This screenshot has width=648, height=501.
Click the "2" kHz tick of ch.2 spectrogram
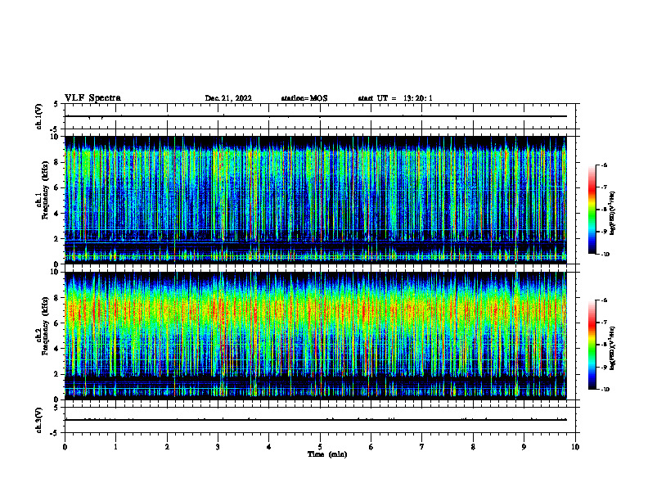(56, 374)
